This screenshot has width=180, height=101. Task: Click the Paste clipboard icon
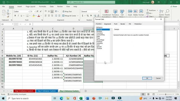[x=4, y=12]
